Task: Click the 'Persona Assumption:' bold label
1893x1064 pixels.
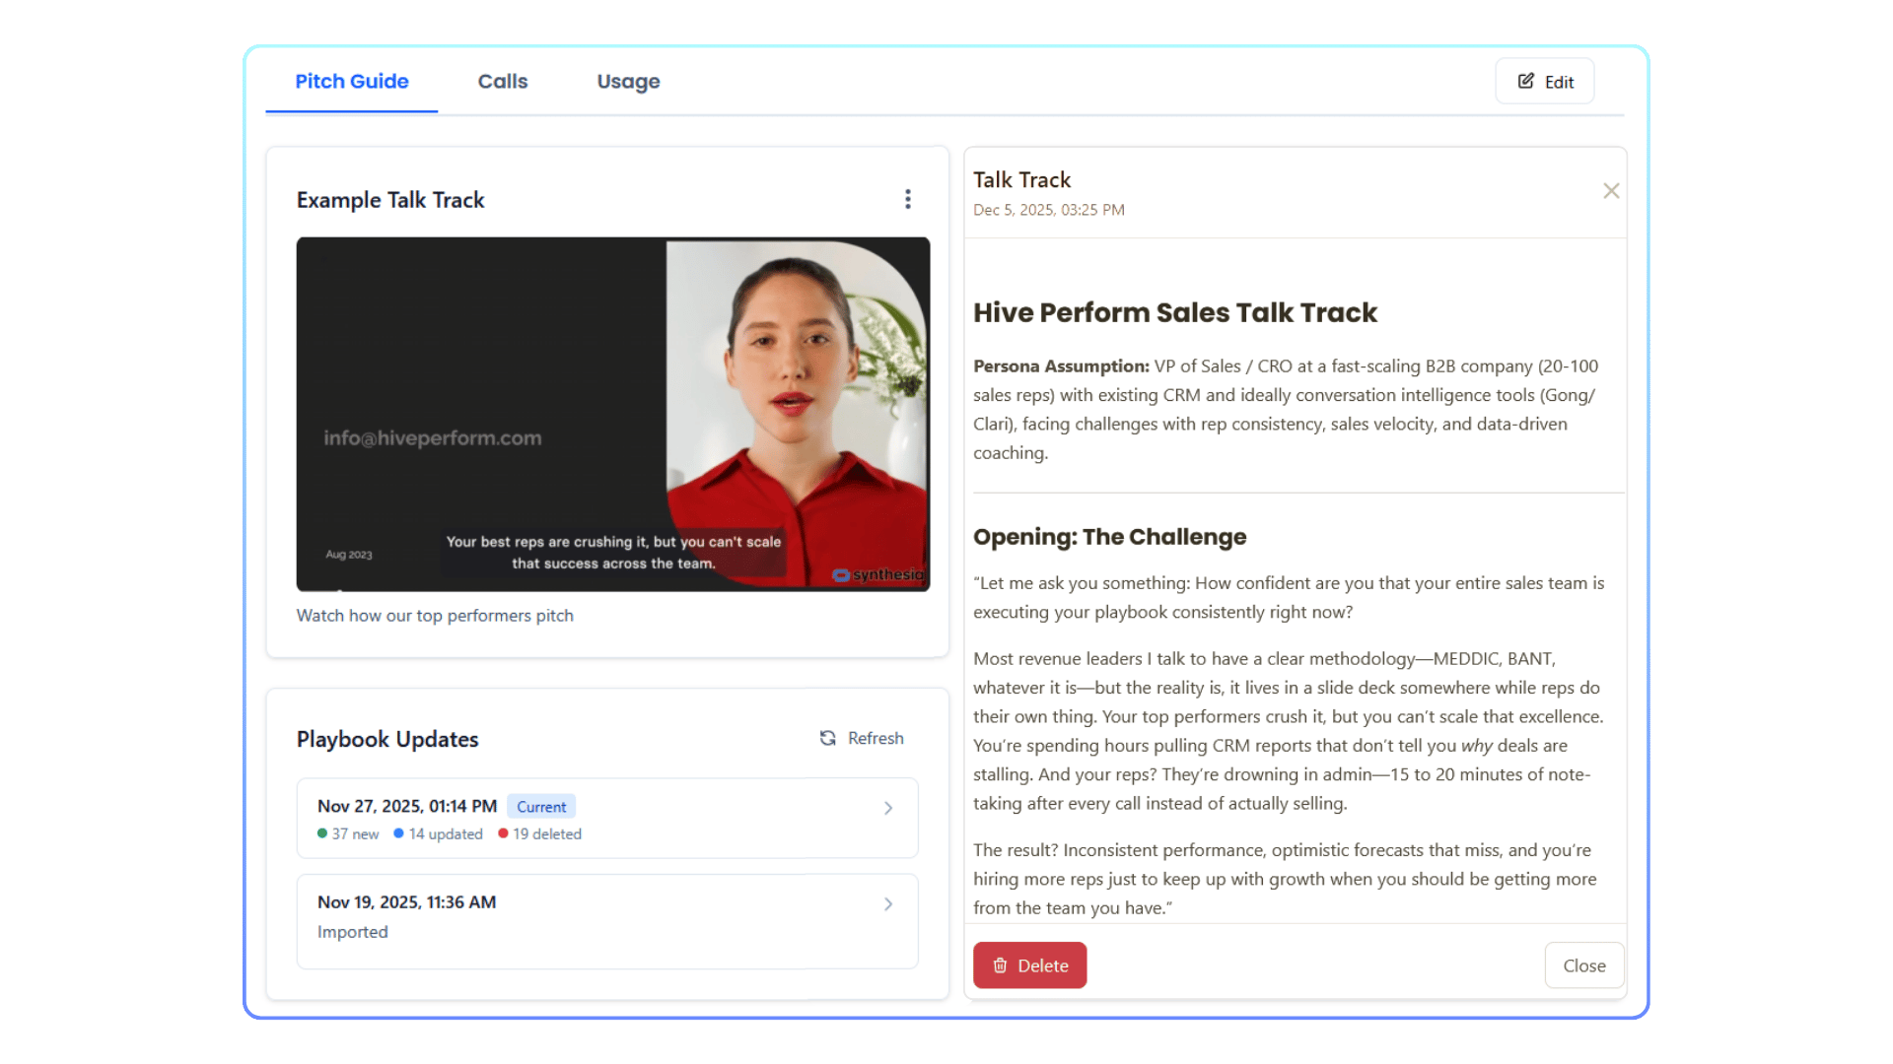Action: [1062, 366]
